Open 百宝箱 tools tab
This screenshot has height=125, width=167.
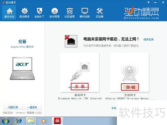(100, 13)
